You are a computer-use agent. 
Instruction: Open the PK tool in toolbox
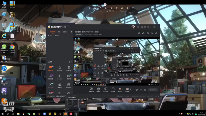coord(50,93)
